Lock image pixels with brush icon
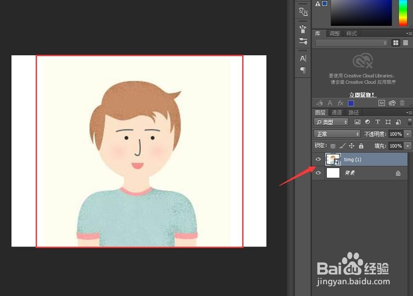The height and width of the screenshot is (296, 413). (342, 146)
